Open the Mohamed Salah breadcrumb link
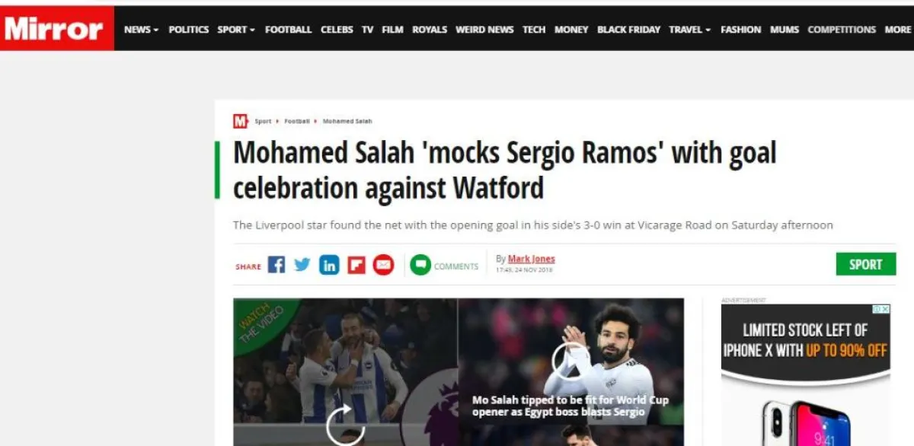This screenshot has height=446, width=914. tap(347, 122)
